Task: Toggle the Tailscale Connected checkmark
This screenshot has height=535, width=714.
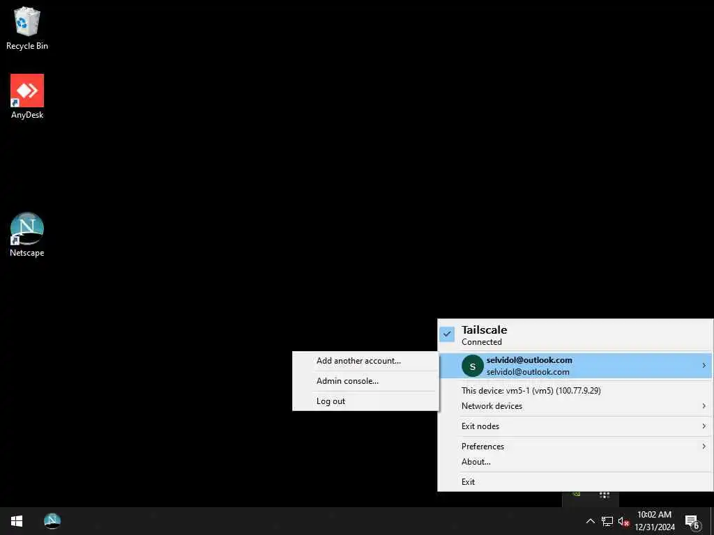Action: coord(447,334)
